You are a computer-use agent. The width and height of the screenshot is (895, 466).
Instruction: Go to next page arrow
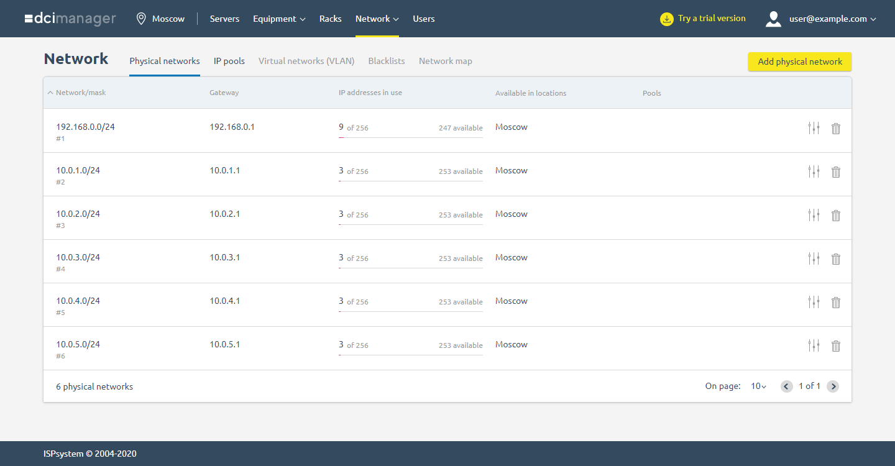tap(833, 386)
